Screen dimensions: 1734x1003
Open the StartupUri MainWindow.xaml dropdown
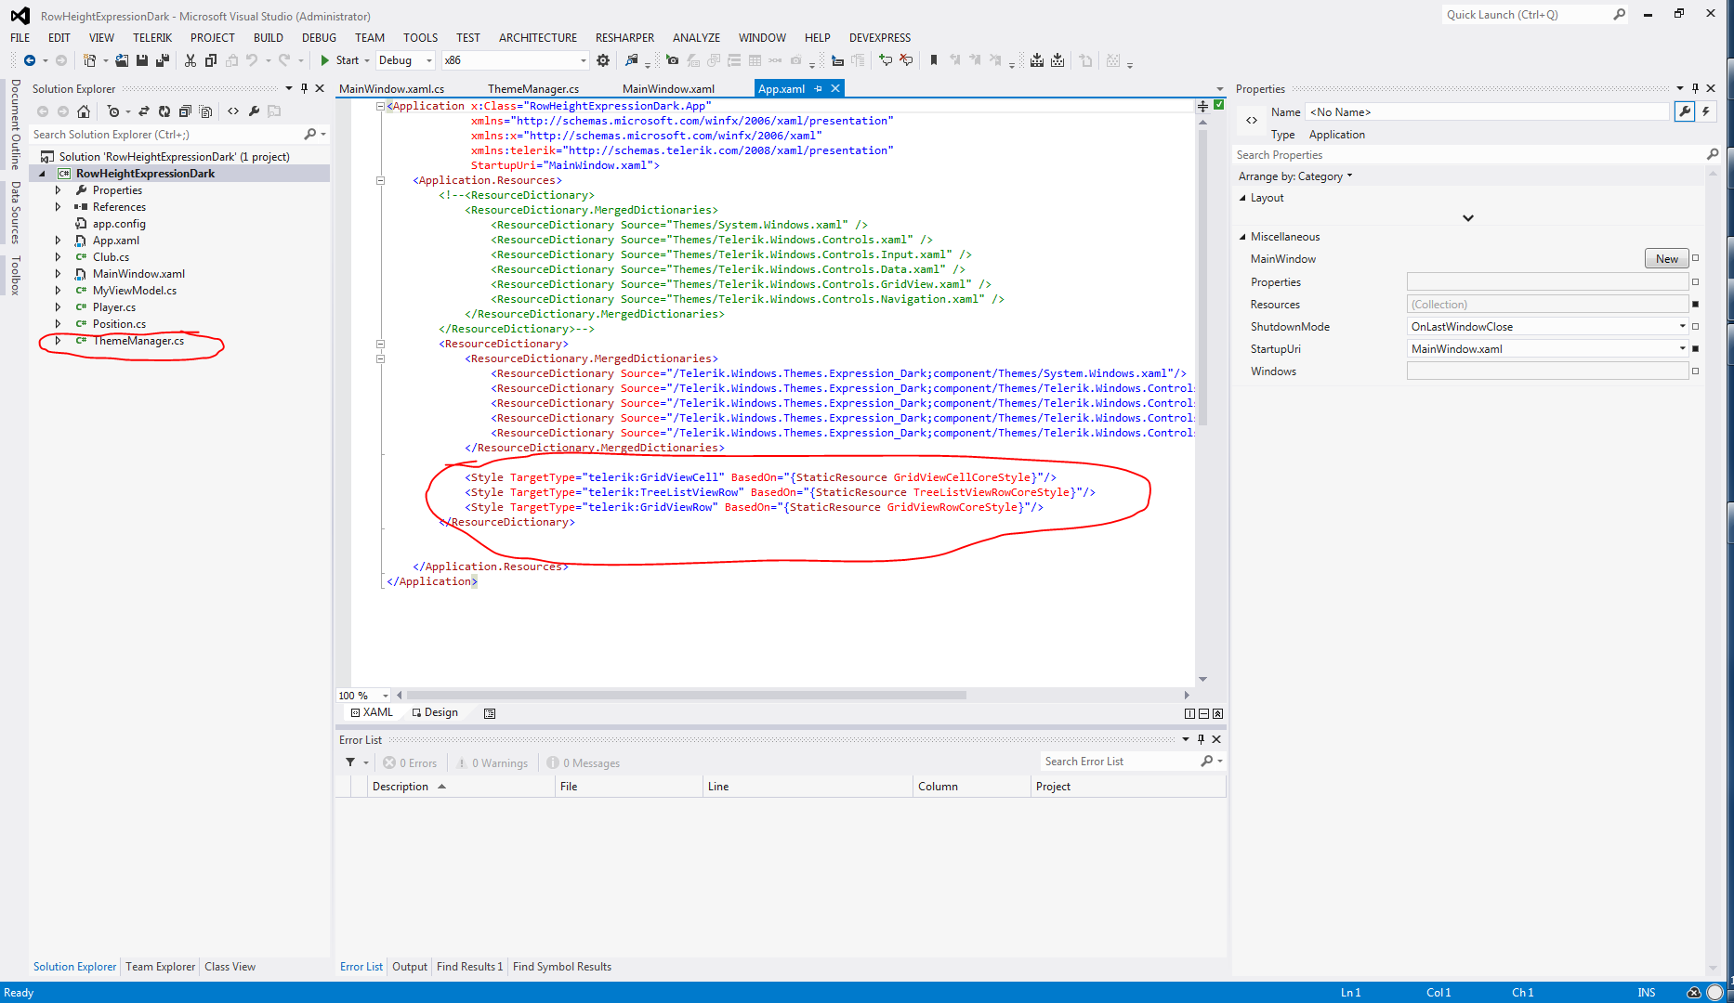pos(1682,349)
